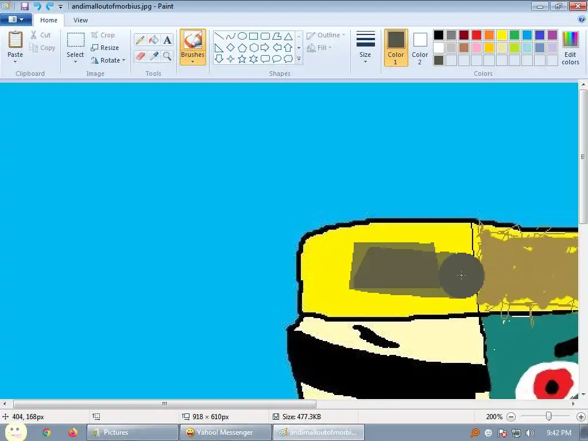Click the Select rectangle icon
588x441 pixels.
(x=75, y=40)
